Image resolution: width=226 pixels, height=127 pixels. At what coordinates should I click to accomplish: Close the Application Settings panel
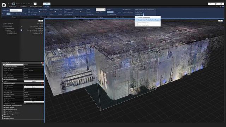click(43, 84)
